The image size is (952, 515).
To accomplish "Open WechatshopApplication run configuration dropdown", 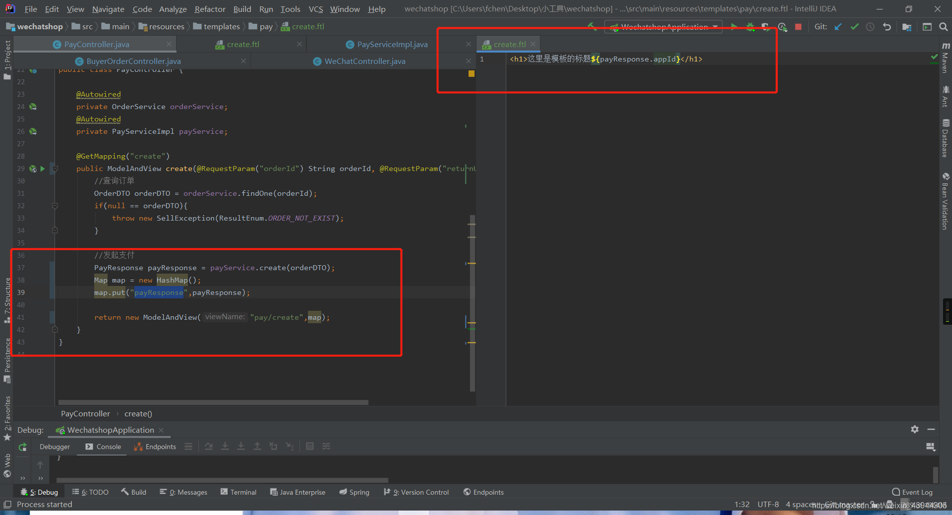I will (664, 27).
